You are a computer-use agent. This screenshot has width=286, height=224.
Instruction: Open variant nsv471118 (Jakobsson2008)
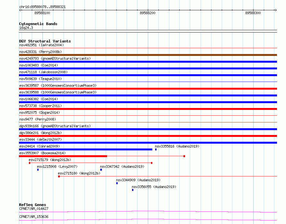pos(43,72)
